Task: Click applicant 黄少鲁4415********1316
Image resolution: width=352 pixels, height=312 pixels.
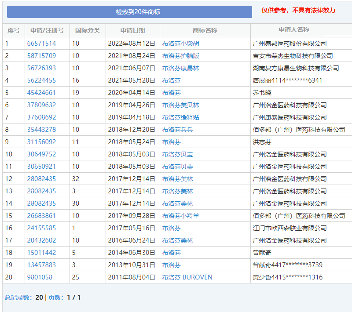Action: click(x=288, y=277)
